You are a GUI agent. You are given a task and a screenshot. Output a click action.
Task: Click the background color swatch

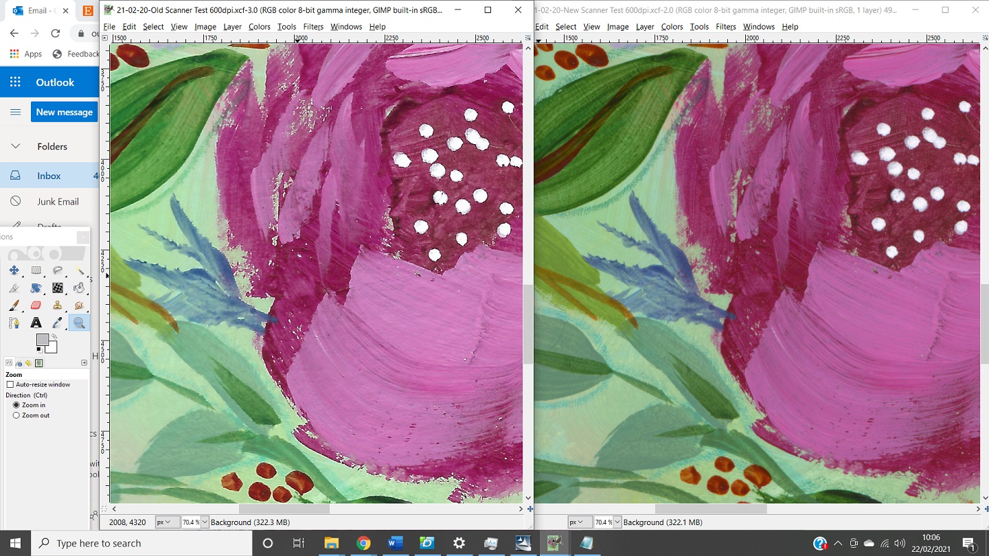tap(53, 348)
